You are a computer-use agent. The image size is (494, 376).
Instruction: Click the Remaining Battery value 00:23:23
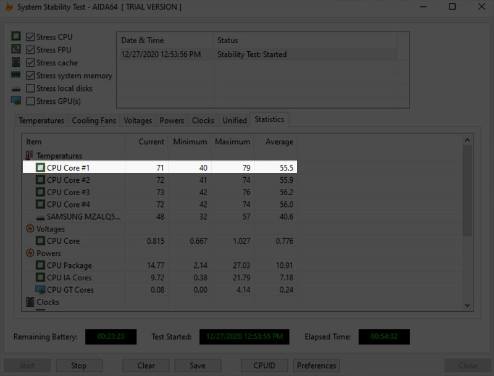[x=111, y=336]
